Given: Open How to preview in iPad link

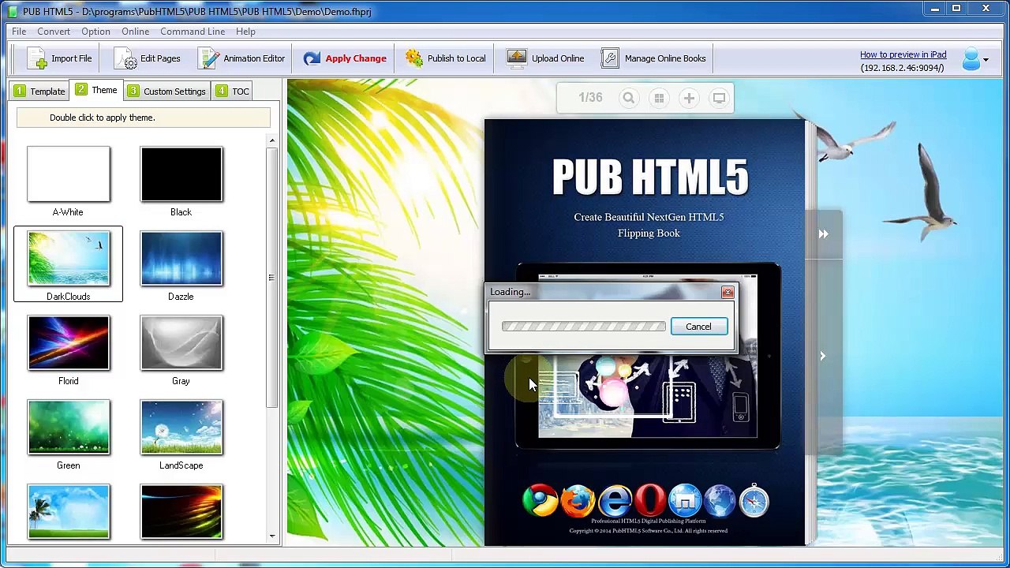Looking at the screenshot, I should point(903,54).
